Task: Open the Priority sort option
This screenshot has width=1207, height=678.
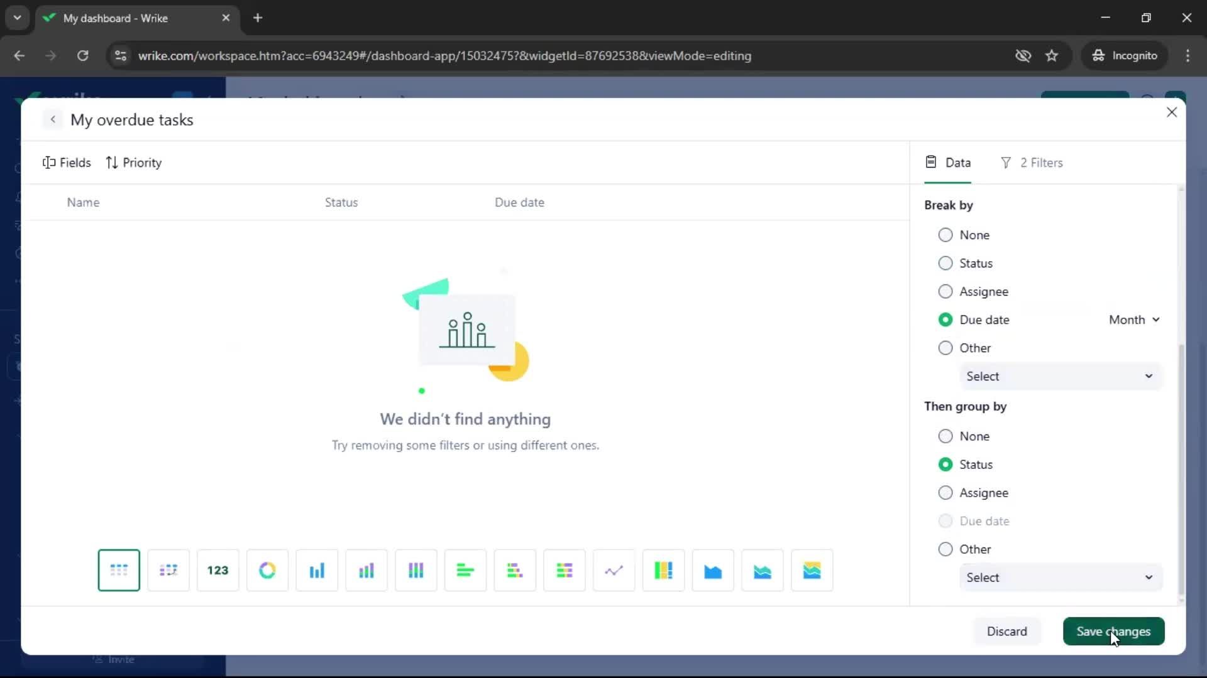Action: click(x=134, y=163)
